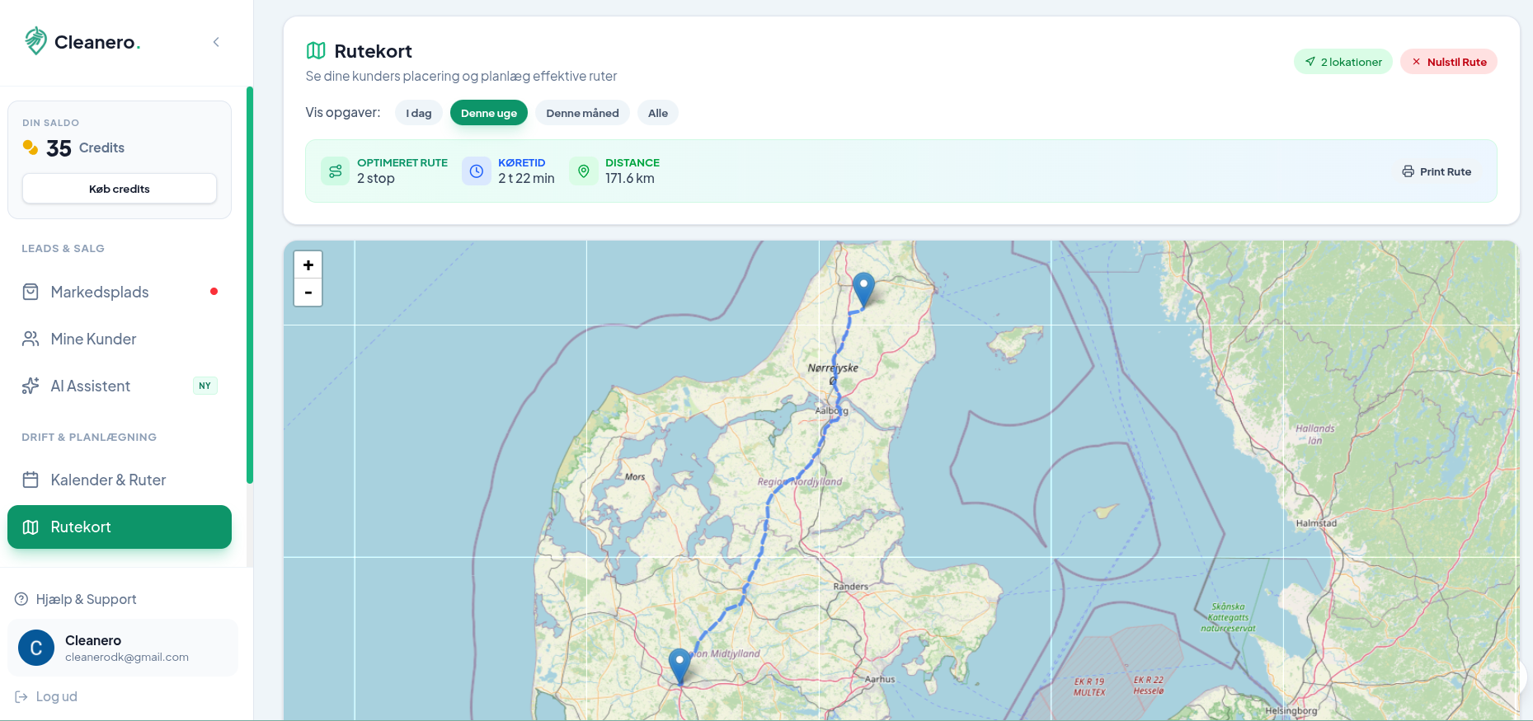Switch filter to Denne måned
Screen dimensions: 1533x721
pos(582,113)
